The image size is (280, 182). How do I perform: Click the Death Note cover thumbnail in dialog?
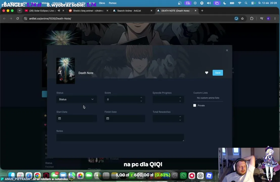click(x=66, y=71)
